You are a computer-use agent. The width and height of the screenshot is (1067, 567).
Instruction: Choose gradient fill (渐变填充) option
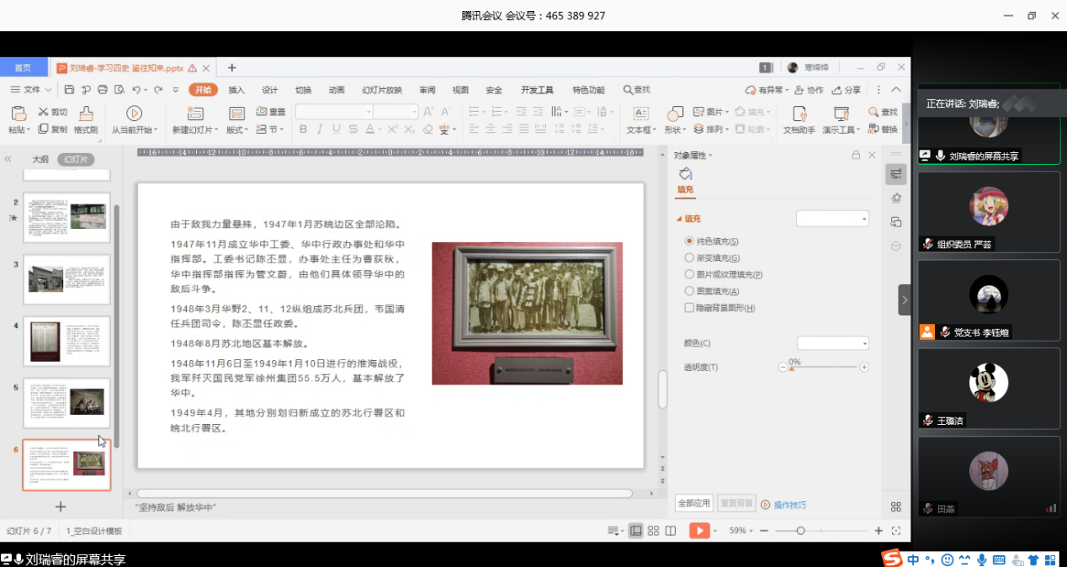pyautogui.click(x=690, y=258)
